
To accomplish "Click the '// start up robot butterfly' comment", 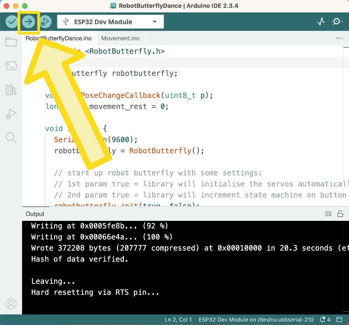I will click(158, 173).
